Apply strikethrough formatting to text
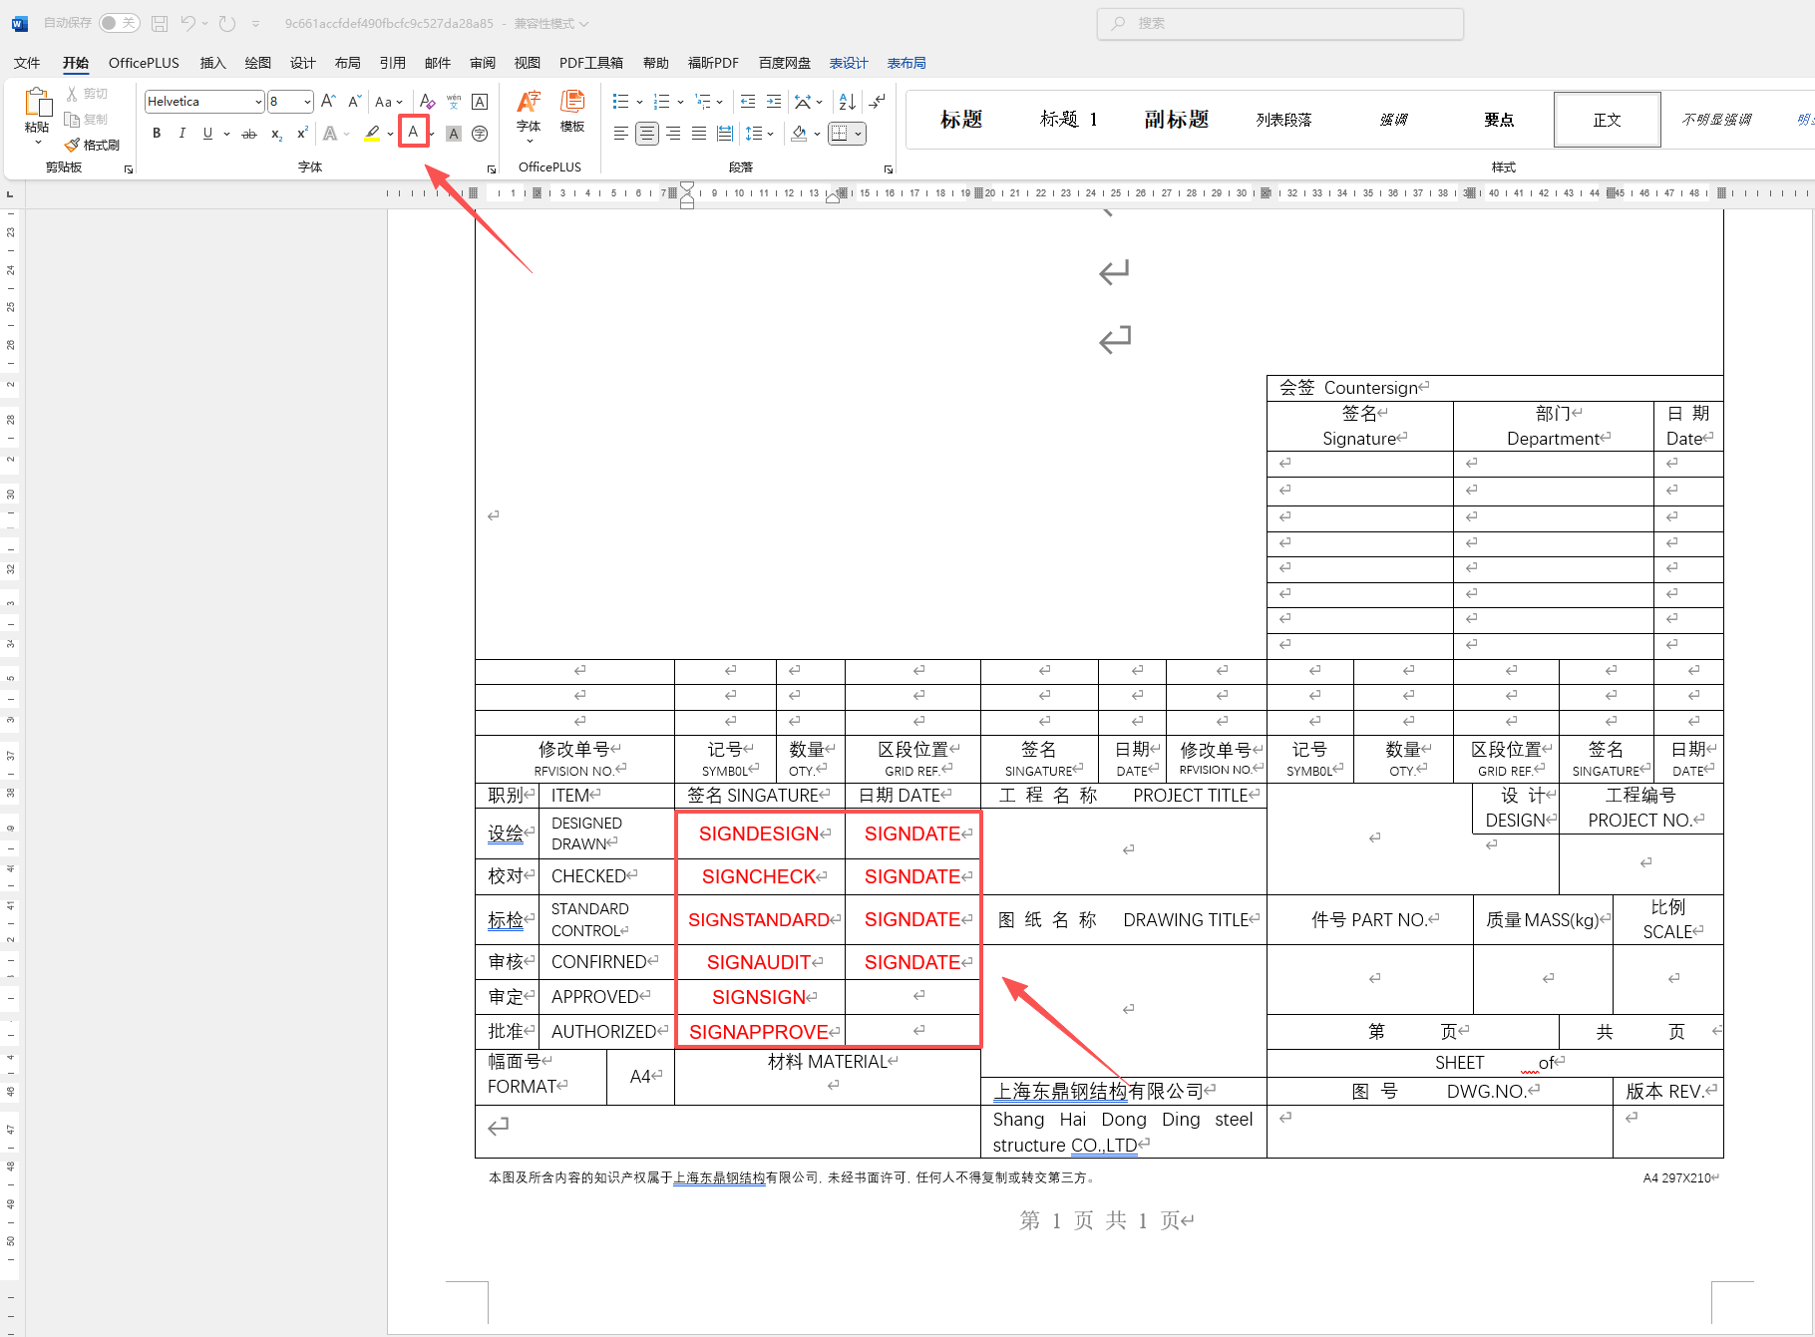 pos(249,134)
